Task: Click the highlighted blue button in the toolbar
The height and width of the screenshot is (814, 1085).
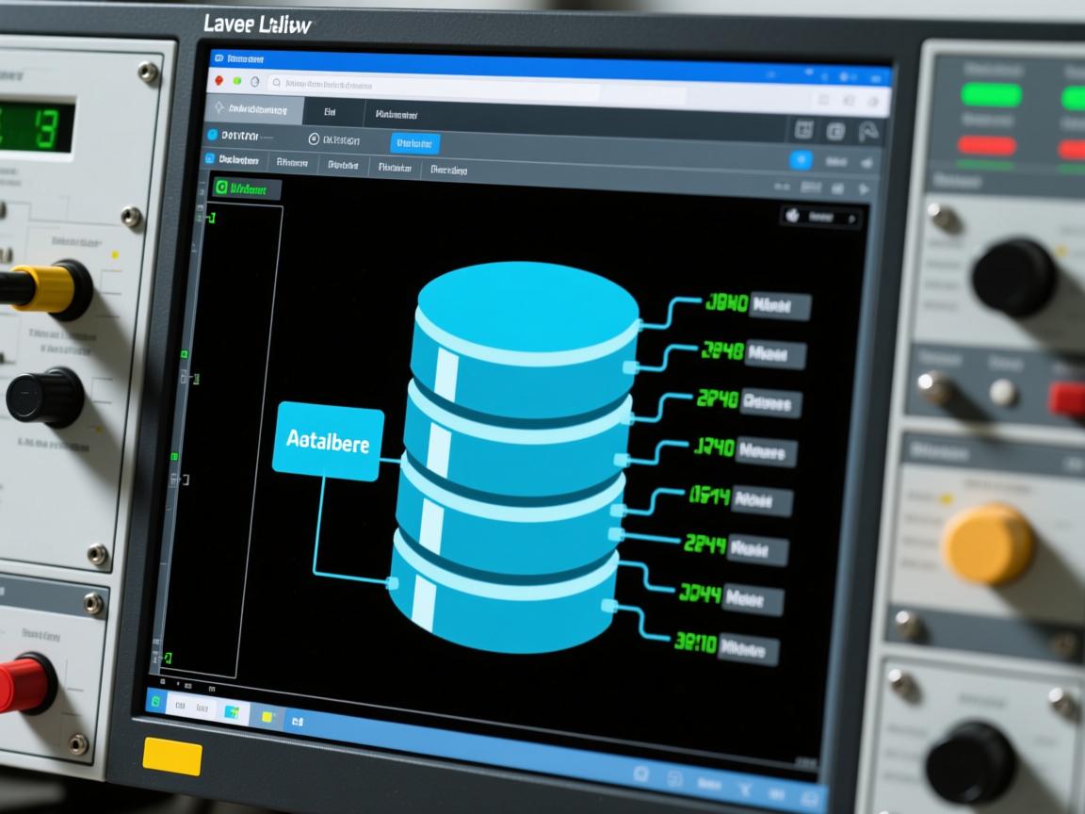Action: click(414, 143)
